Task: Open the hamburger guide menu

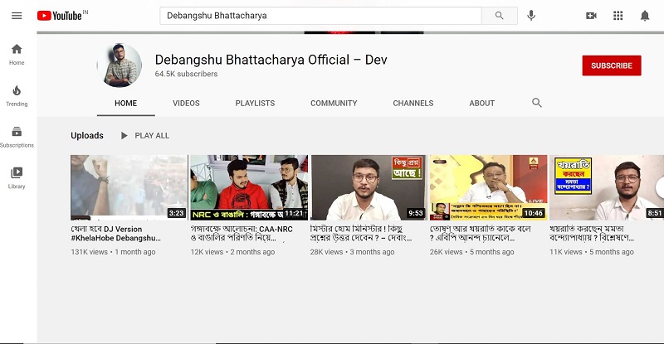Action: [17, 16]
